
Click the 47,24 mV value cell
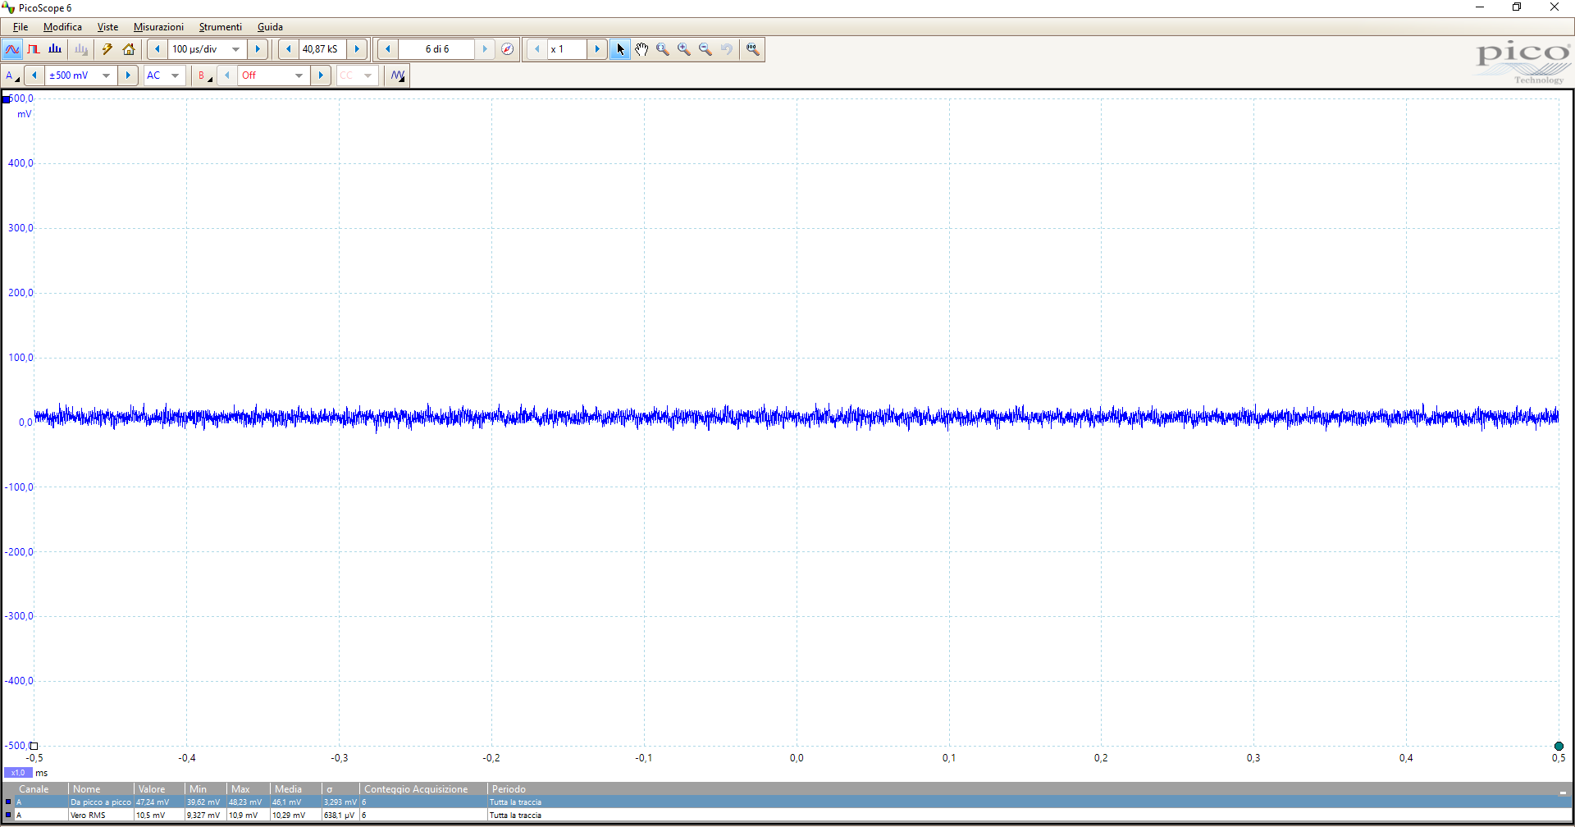159,802
